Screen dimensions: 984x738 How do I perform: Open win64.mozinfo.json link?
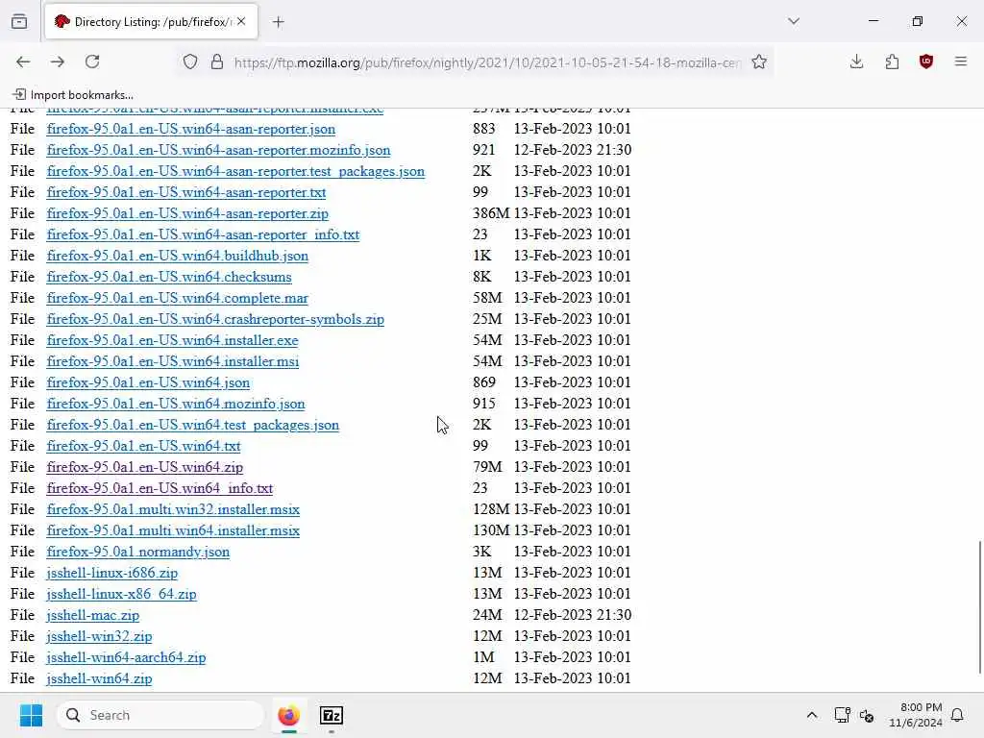176,404
